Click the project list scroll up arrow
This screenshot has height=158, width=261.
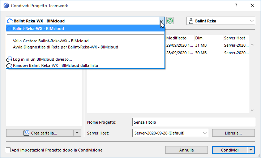[252, 45]
